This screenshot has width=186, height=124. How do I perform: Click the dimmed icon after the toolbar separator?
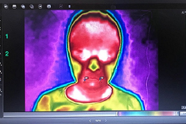coord(61,6)
